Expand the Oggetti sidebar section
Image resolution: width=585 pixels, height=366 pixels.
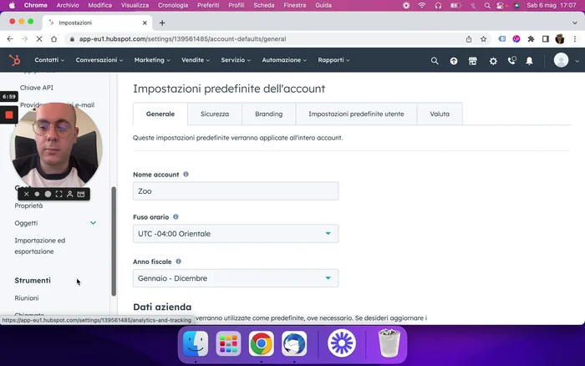pos(93,223)
